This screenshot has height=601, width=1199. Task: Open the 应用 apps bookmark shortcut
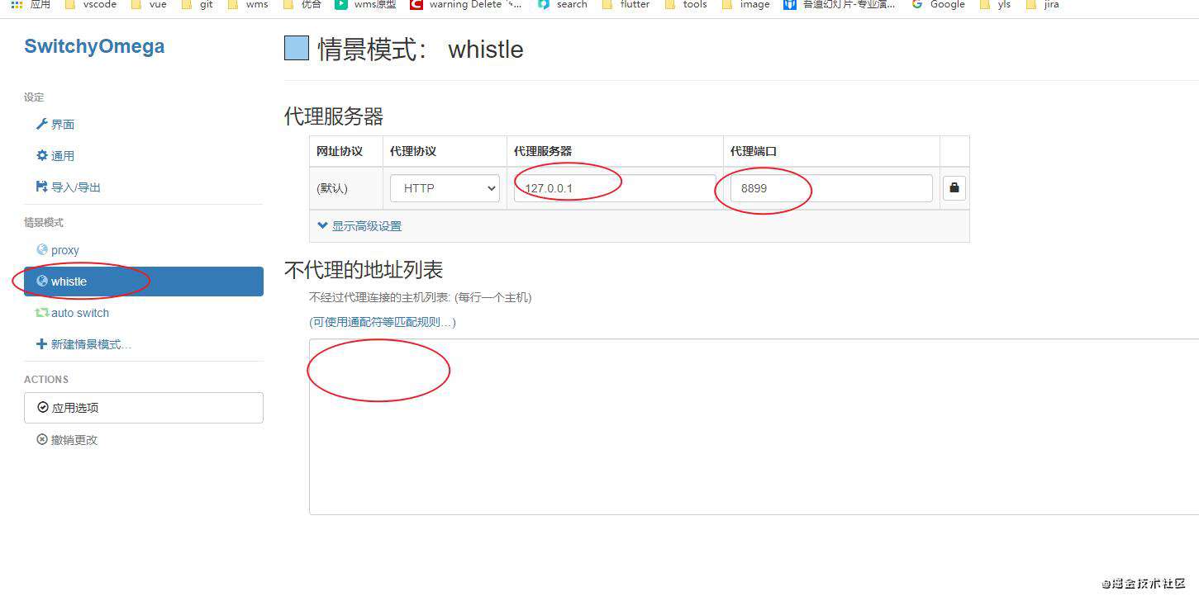(31, 4)
